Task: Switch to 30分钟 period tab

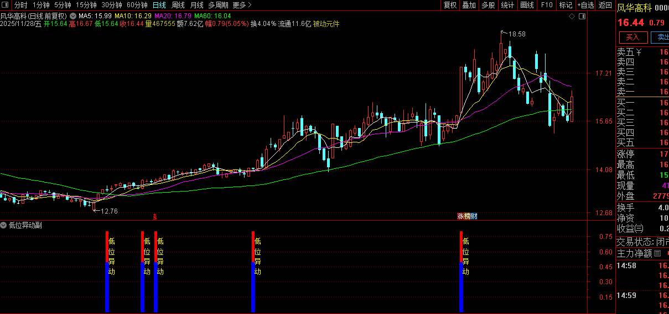Action: [x=112, y=5]
